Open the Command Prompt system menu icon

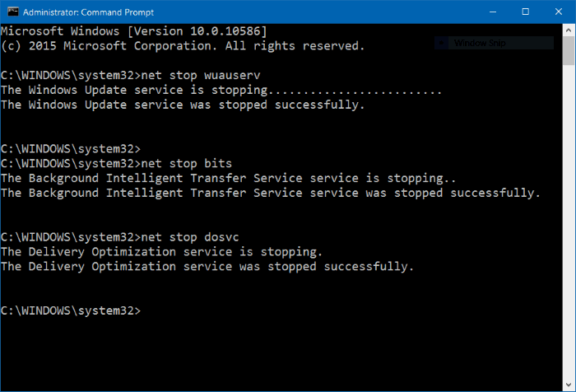(11, 12)
